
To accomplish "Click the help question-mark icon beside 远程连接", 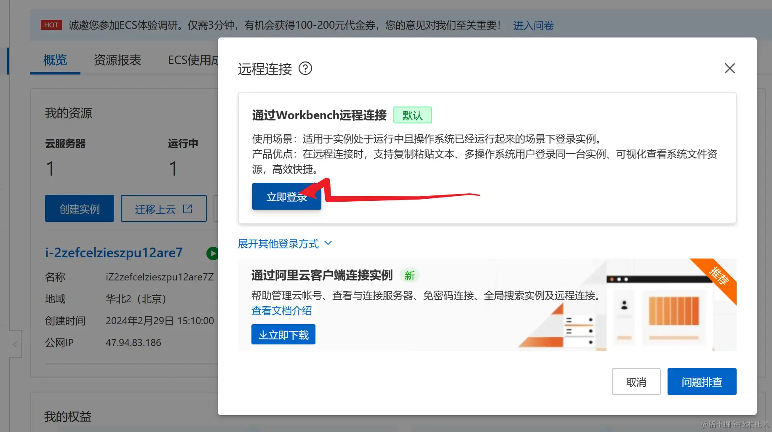I will tap(305, 68).
